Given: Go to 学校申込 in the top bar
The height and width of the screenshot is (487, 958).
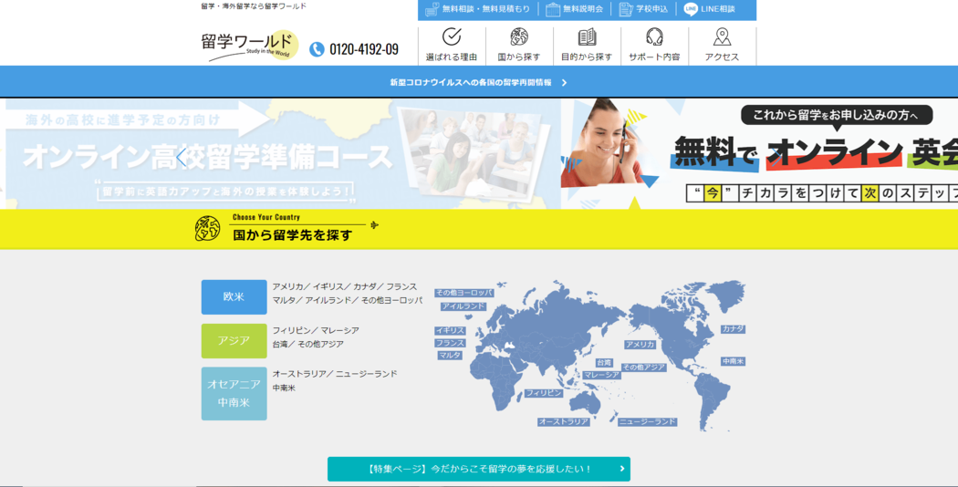Looking at the screenshot, I should [x=643, y=9].
